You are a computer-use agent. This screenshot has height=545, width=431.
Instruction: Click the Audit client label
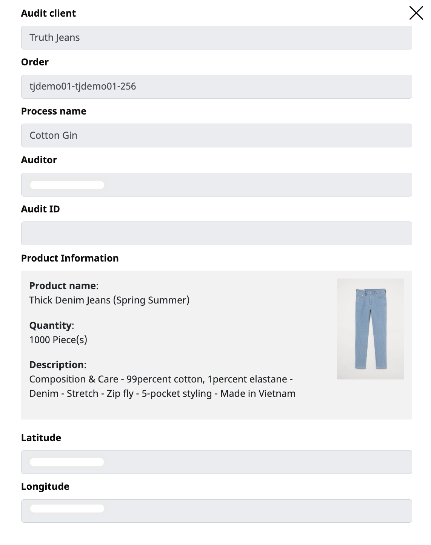tap(48, 13)
